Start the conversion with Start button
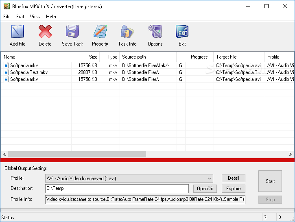The height and width of the screenshot is (222, 295). [270, 181]
